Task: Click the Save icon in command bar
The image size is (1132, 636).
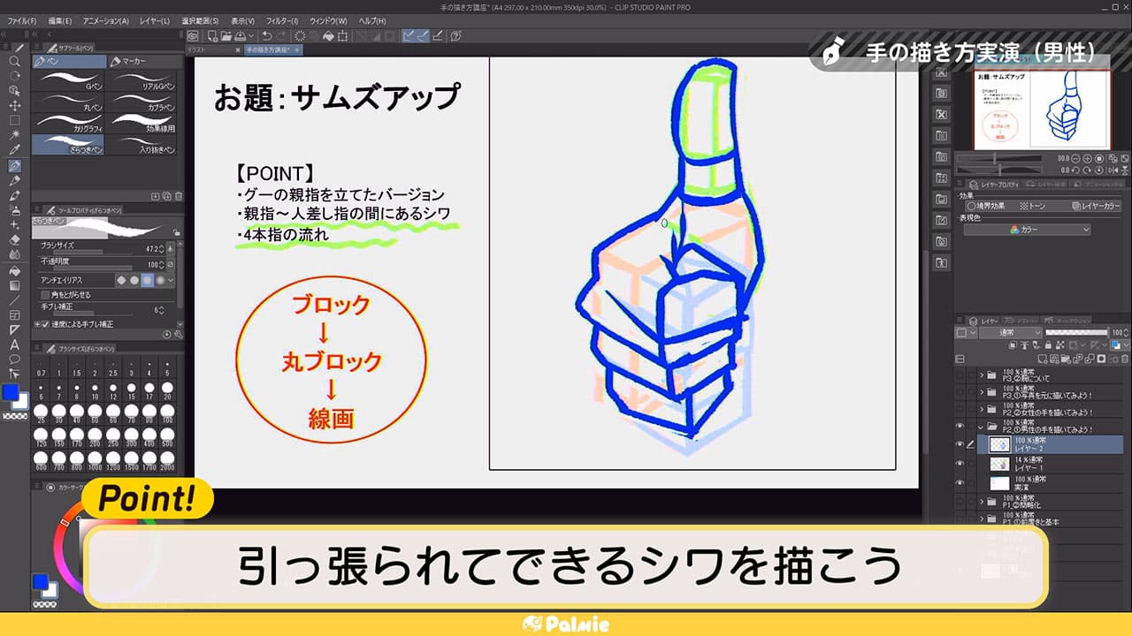Action: (241, 36)
